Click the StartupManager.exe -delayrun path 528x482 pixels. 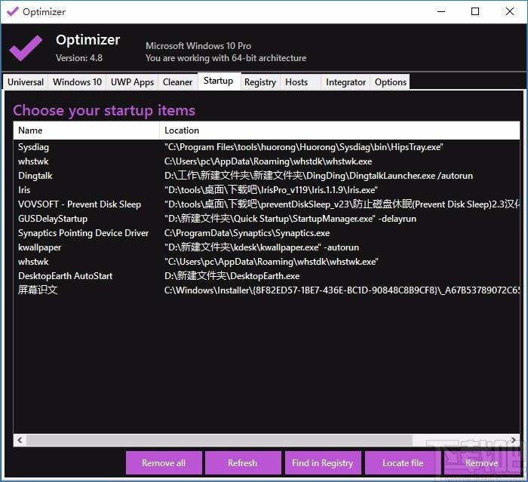[x=290, y=219]
